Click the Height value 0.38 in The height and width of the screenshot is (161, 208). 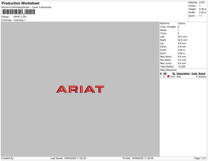click(x=203, y=9)
